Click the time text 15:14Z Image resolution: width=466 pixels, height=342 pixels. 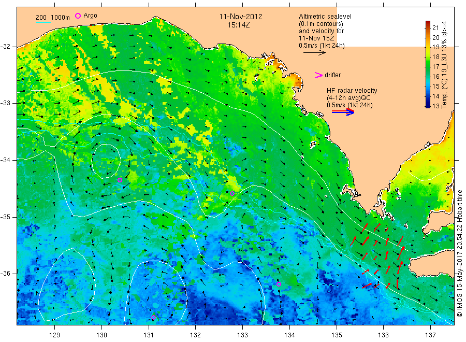point(239,25)
